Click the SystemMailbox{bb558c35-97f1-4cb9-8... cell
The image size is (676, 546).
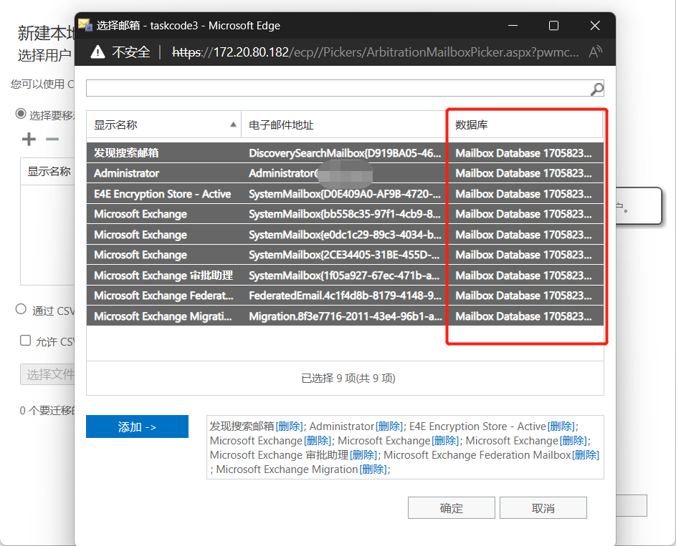(x=345, y=214)
